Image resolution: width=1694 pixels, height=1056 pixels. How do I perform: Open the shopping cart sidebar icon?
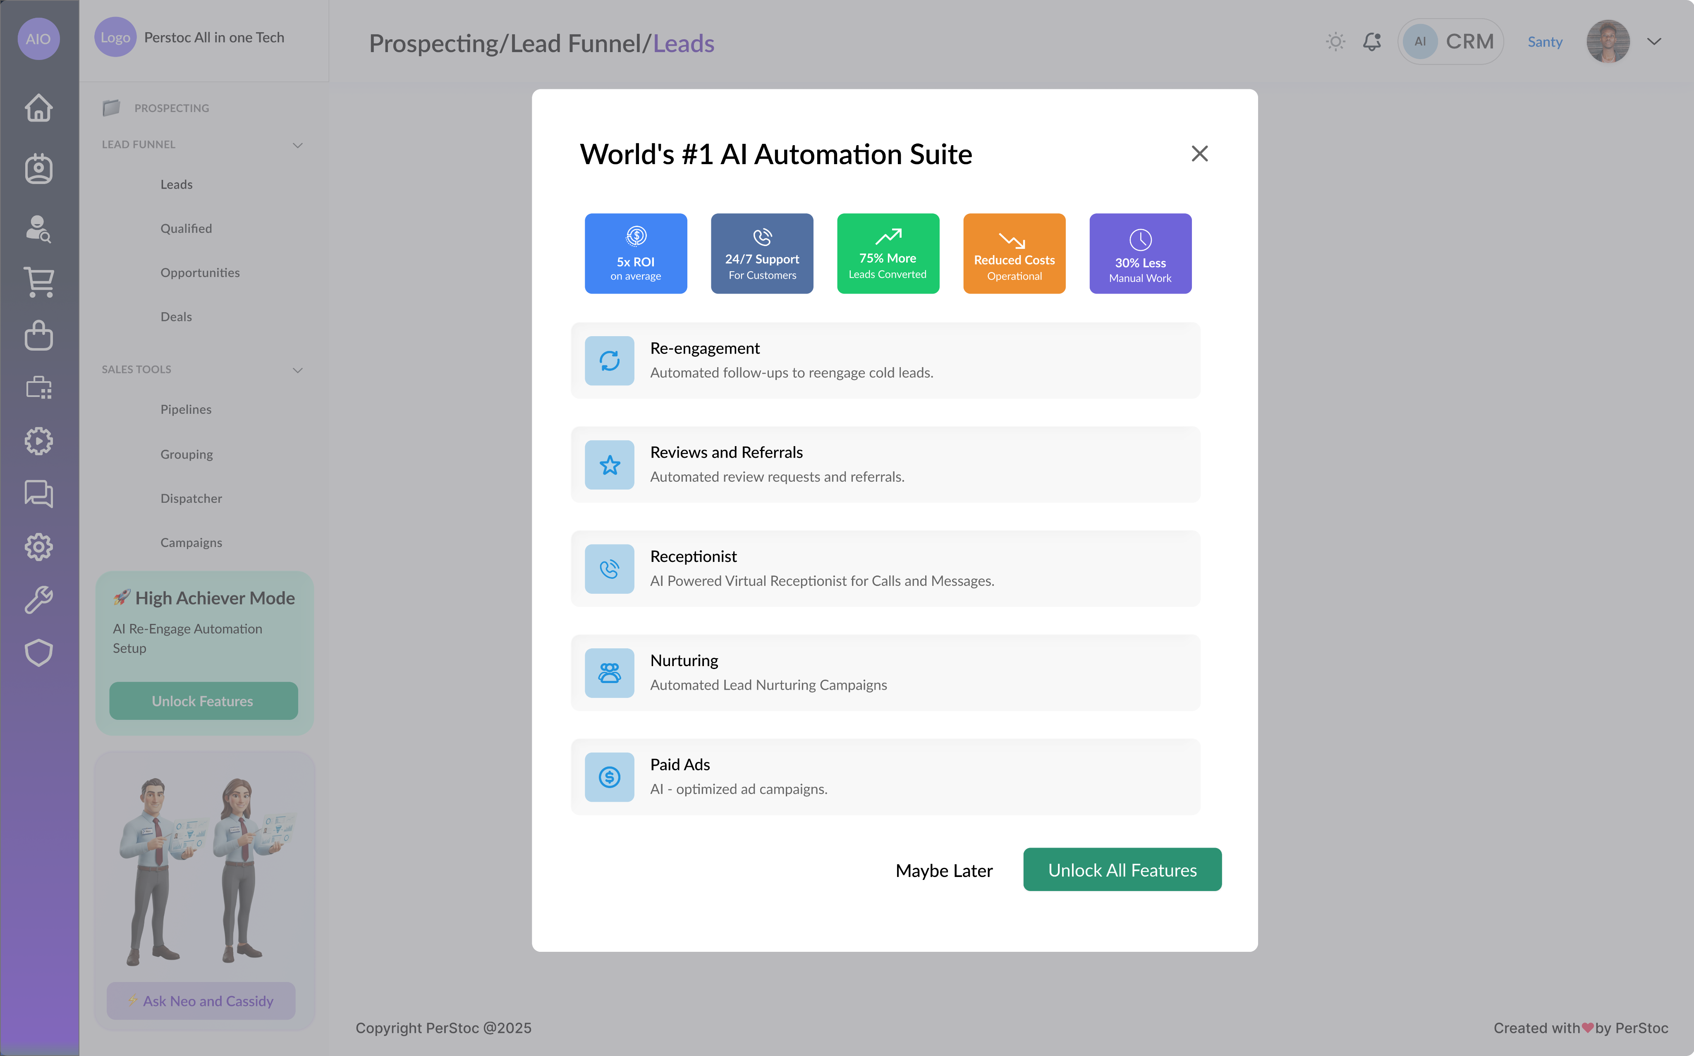(38, 282)
